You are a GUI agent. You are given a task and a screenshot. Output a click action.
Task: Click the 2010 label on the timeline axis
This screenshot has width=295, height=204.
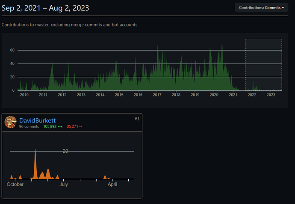click(24, 95)
